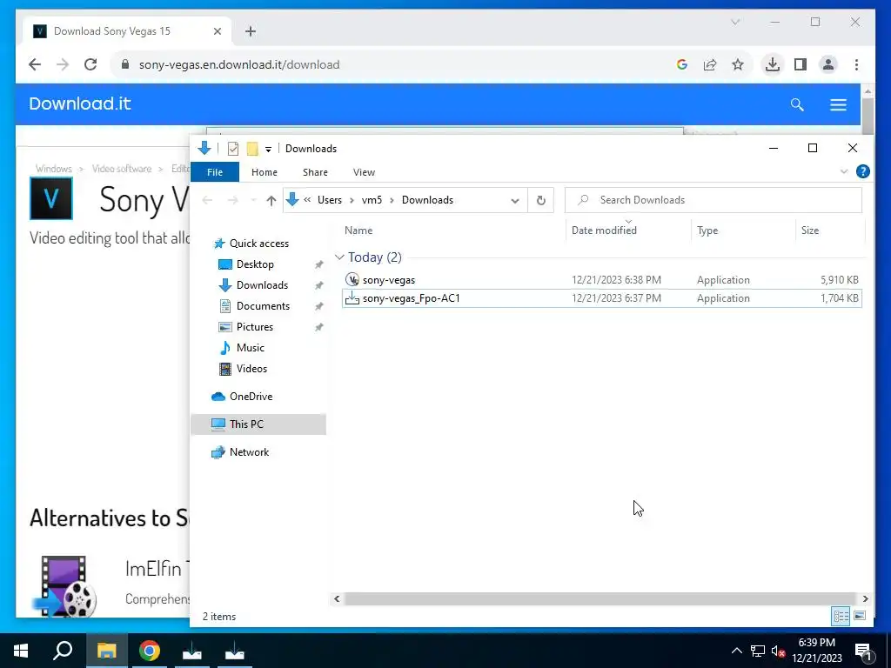Collapse the Today (2) group
This screenshot has height=668, width=891.
[339, 257]
